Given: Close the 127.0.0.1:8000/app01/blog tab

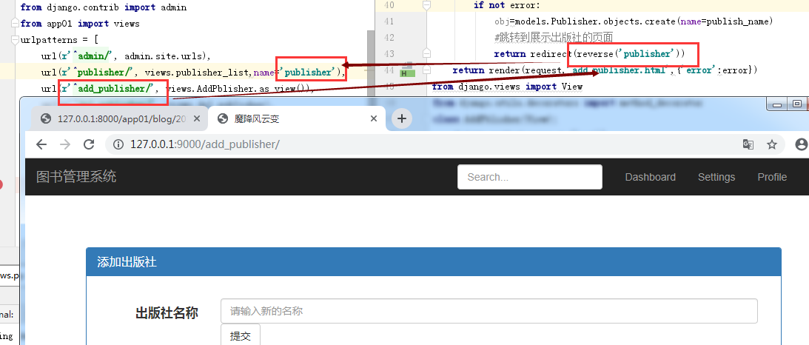Looking at the screenshot, I should [x=196, y=118].
